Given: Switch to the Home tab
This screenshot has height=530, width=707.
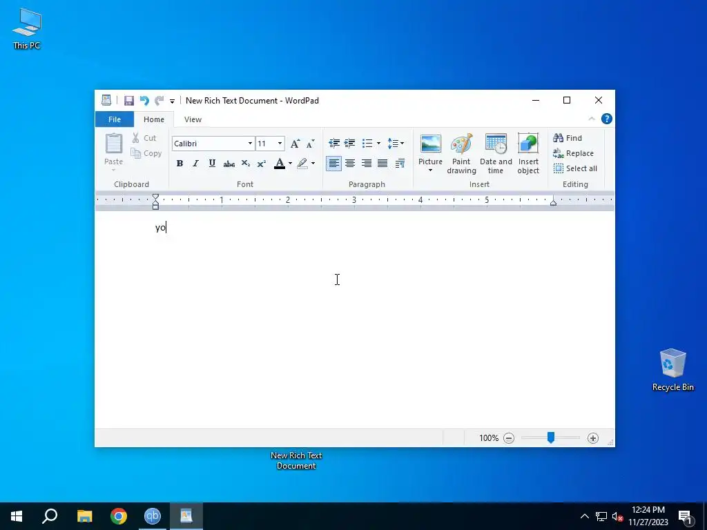Looking at the screenshot, I should point(154,119).
